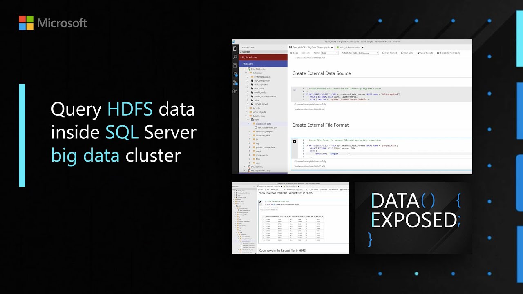Viewport: 523px width, 294px height.
Task: Click the Microsoft logo
Action: (53, 23)
